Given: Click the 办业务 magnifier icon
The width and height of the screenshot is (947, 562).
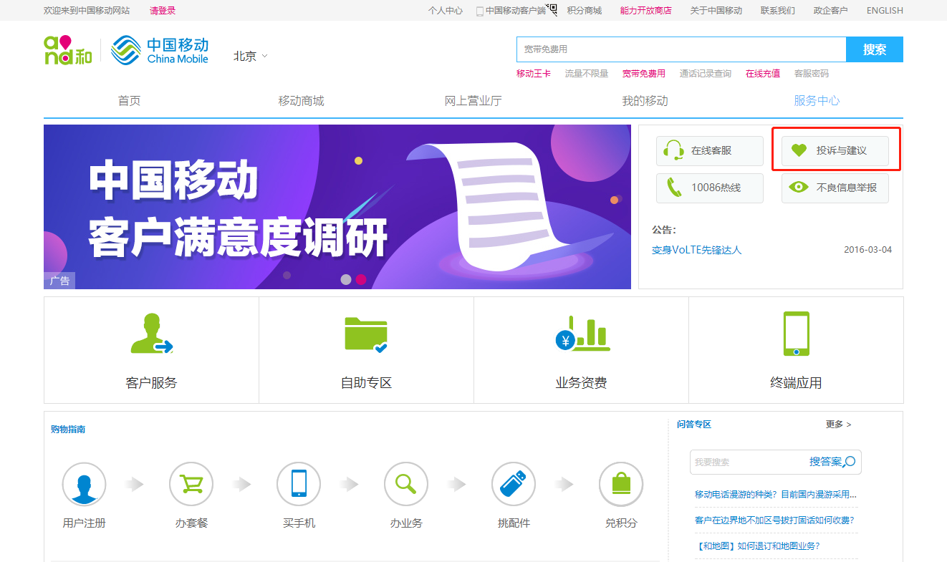Looking at the screenshot, I should pos(406,484).
